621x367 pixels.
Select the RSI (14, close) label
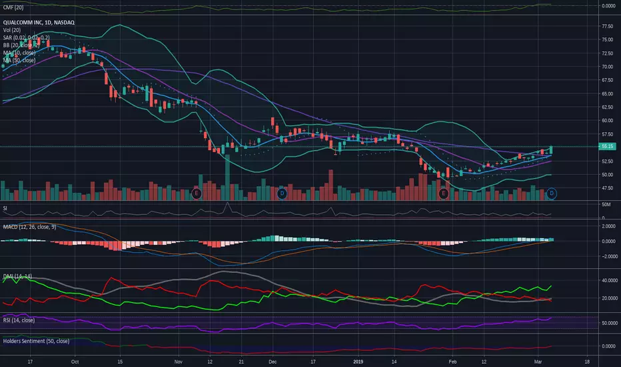19,320
